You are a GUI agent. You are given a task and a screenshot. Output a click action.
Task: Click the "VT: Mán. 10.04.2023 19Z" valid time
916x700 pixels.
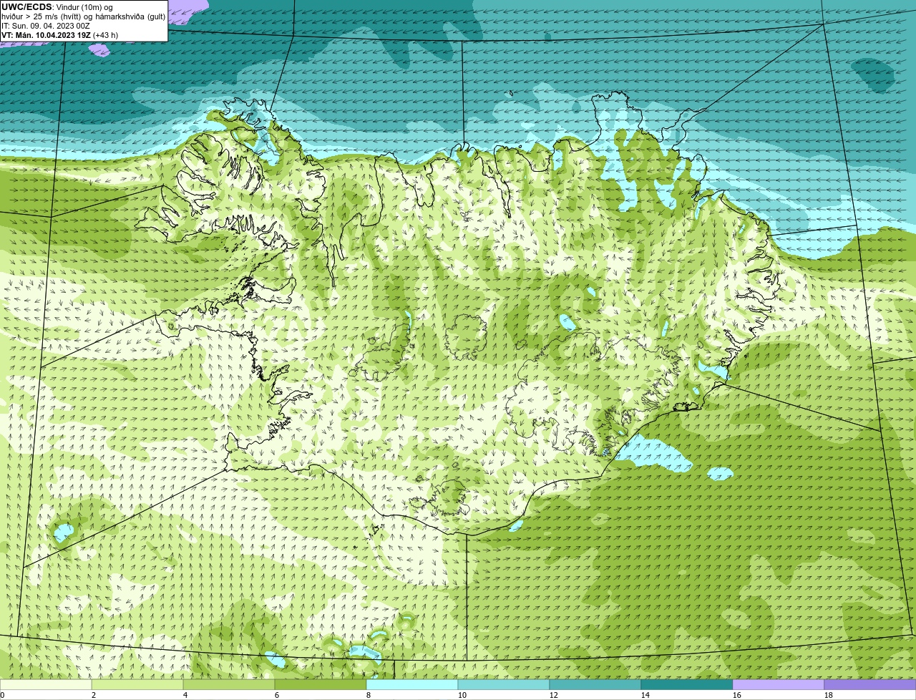click(x=46, y=35)
